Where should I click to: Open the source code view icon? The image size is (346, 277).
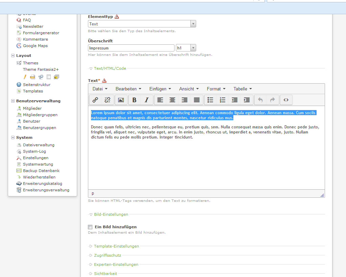(x=286, y=100)
